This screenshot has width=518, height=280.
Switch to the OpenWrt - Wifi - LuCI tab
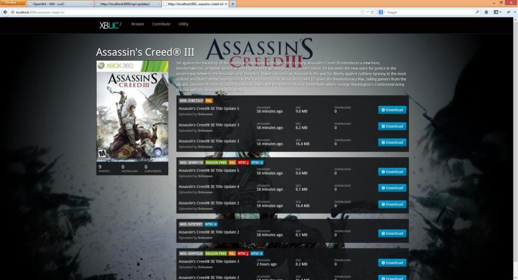tap(60, 4)
